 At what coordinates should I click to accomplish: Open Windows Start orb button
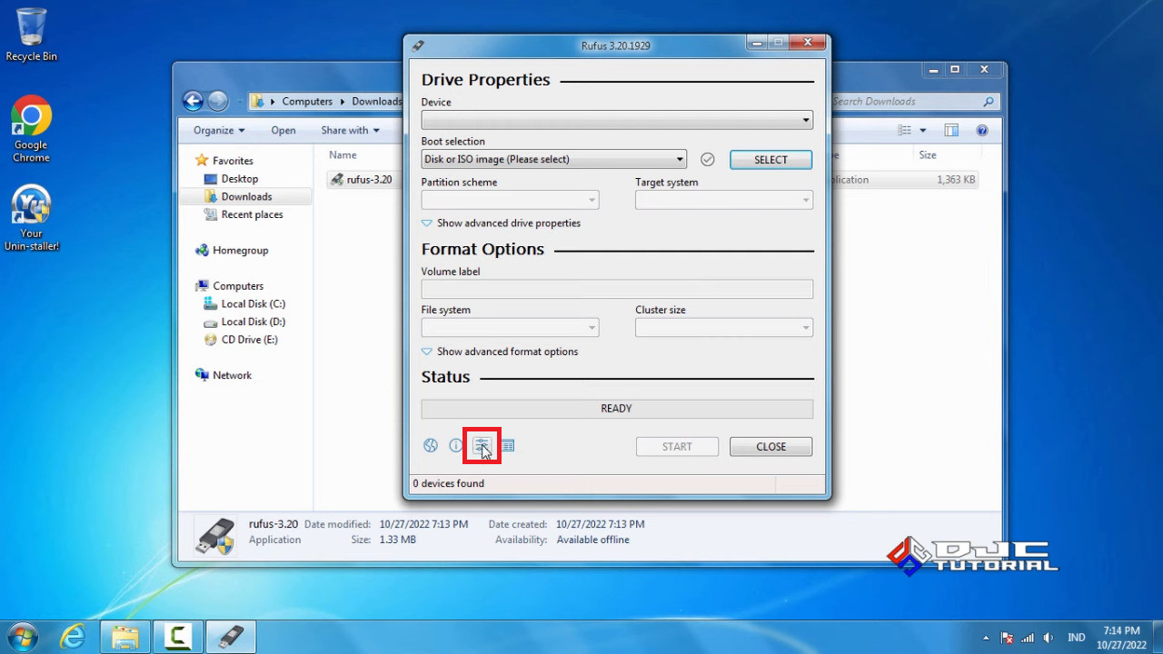(22, 637)
